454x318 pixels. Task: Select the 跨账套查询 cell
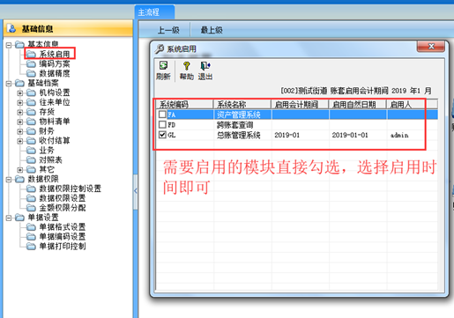[x=242, y=125]
